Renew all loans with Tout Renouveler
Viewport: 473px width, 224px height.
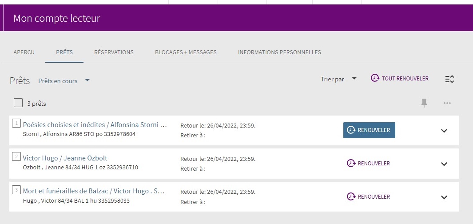(399, 79)
